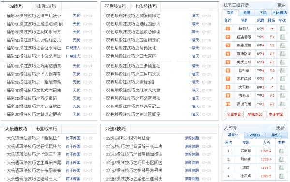Switch to the 大乐透技巧 tab
The height and width of the screenshot is (182, 290).
16,129
